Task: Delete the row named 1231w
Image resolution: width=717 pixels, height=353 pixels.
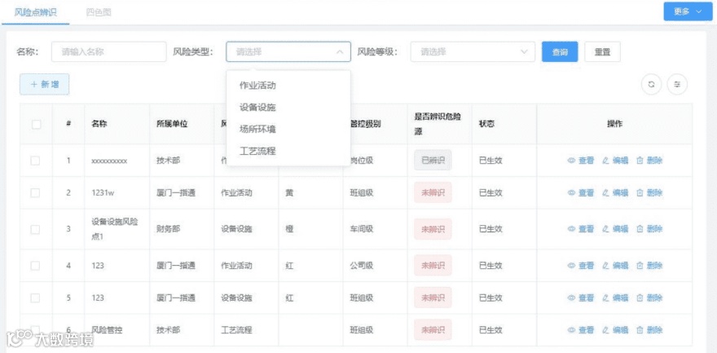Action: click(649, 193)
